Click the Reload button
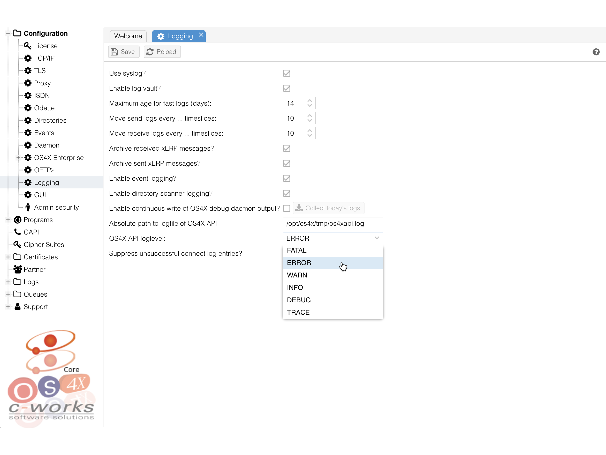This screenshot has width=606, height=455. point(162,52)
